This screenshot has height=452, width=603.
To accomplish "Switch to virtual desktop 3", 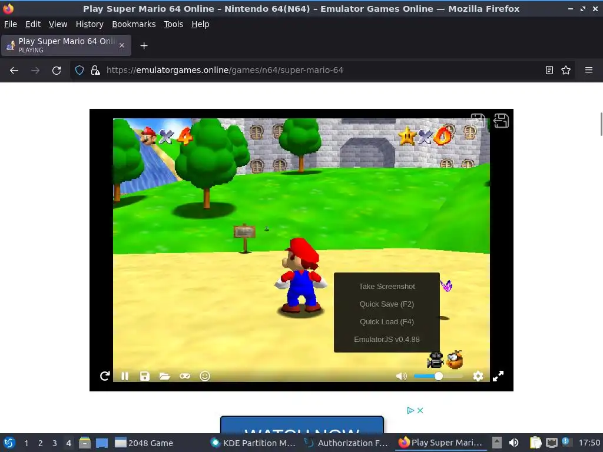I will coord(55,443).
